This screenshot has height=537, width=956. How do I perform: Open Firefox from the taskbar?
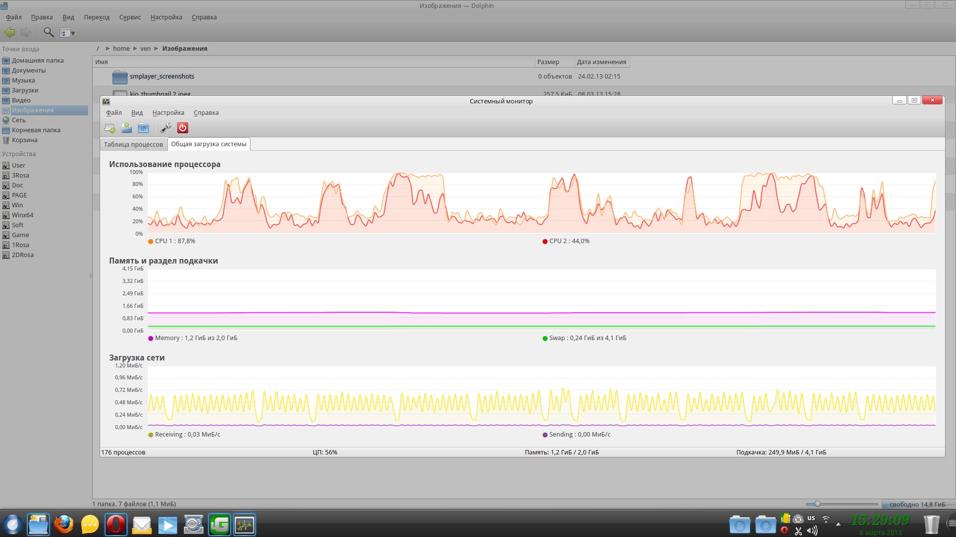pos(64,525)
